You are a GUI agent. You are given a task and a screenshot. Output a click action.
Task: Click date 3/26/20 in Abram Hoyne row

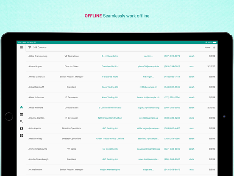tap(211, 66)
